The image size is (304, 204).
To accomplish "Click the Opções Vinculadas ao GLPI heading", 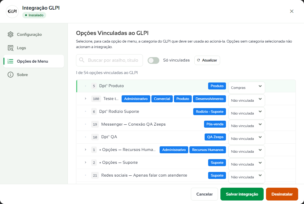I will pos(112,33).
